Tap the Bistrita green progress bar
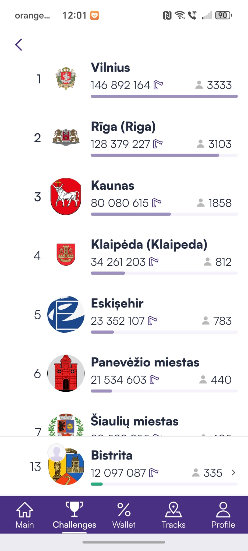This screenshot has width=248, height=551. coord(97,484)
